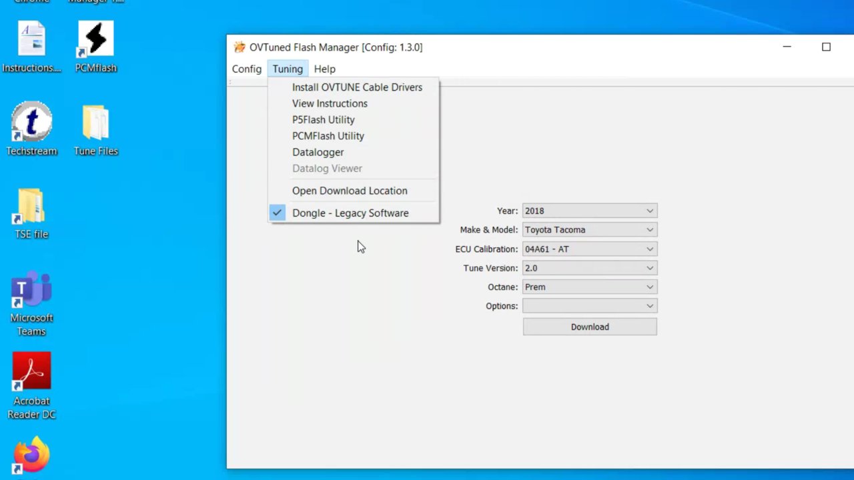Open the Instructions document icon on desktop
The width and height of the screenshot is (854, 480).
[x=31, y=47]
